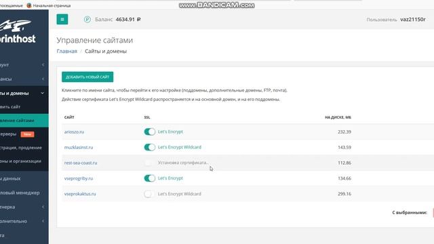
Task: Click disk size value 112.86
Action: coord(344,163)
